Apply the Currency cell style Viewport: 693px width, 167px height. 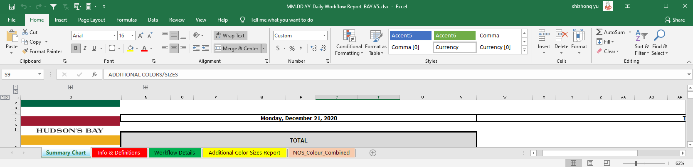(455, 47)
